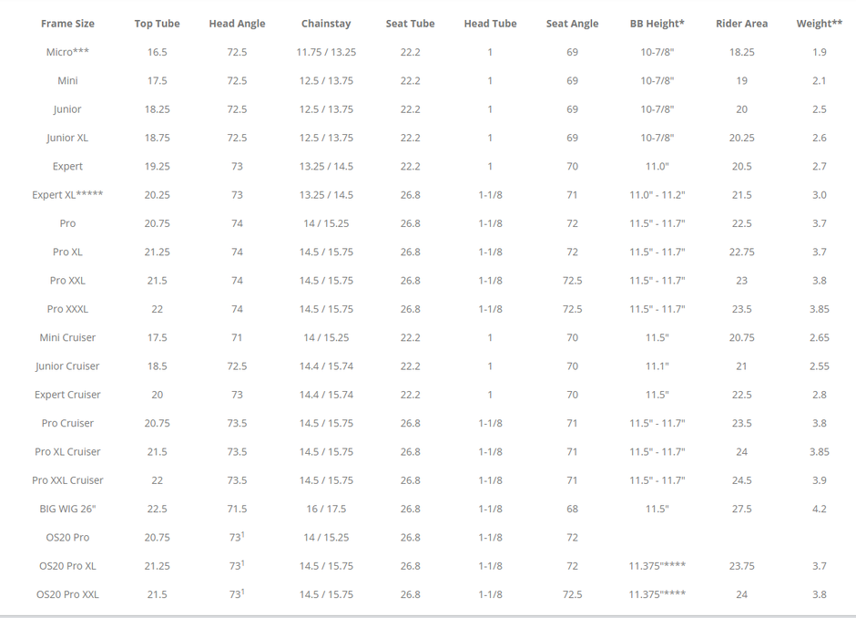Image resolution: width=856 pixels, height=618 pixels.
Task: Select the Rider Area column header
Action: 741,24
